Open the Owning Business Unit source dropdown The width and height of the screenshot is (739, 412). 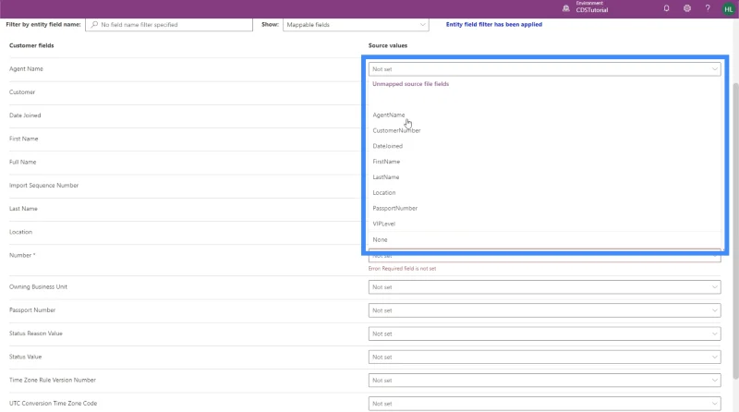coord(544,287)
